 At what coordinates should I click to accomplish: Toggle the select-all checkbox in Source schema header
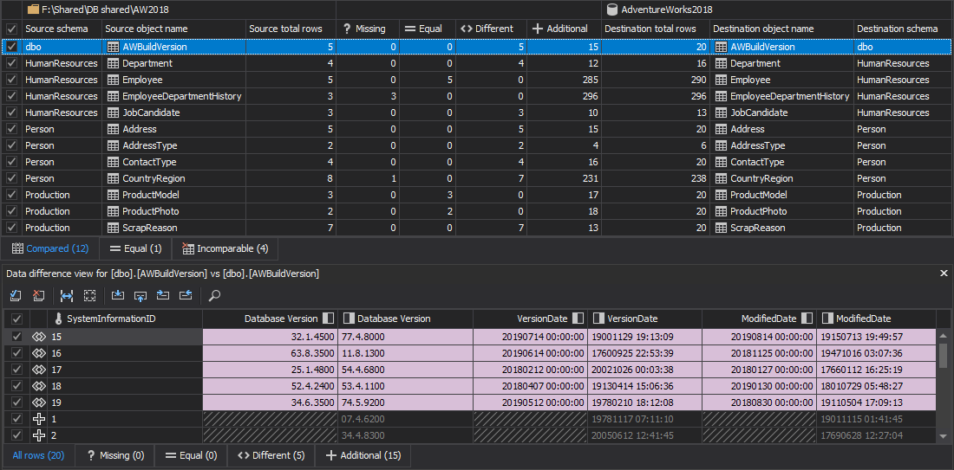click(11, 29)
